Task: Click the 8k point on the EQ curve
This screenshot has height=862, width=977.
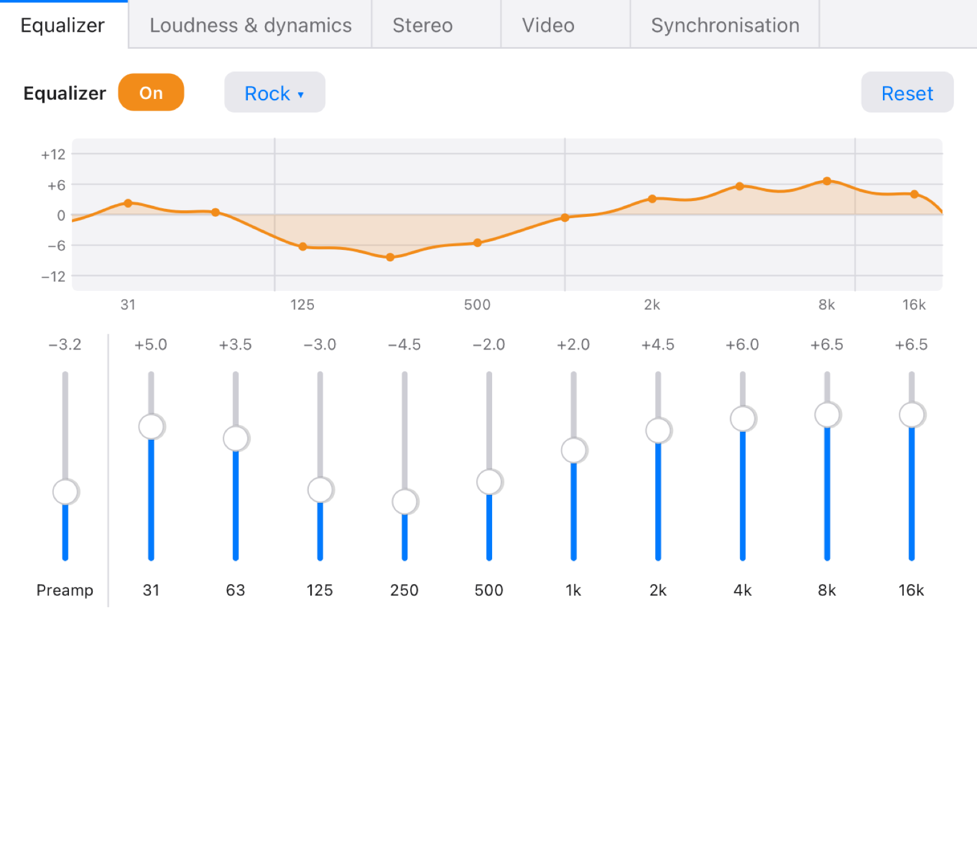Action: [827, 181]
